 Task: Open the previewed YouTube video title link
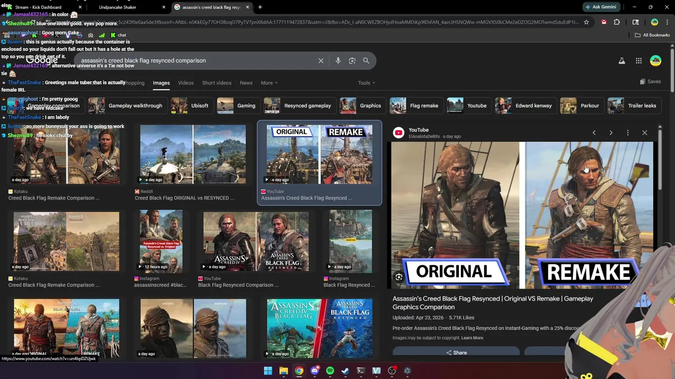click(x=493, y=303)
